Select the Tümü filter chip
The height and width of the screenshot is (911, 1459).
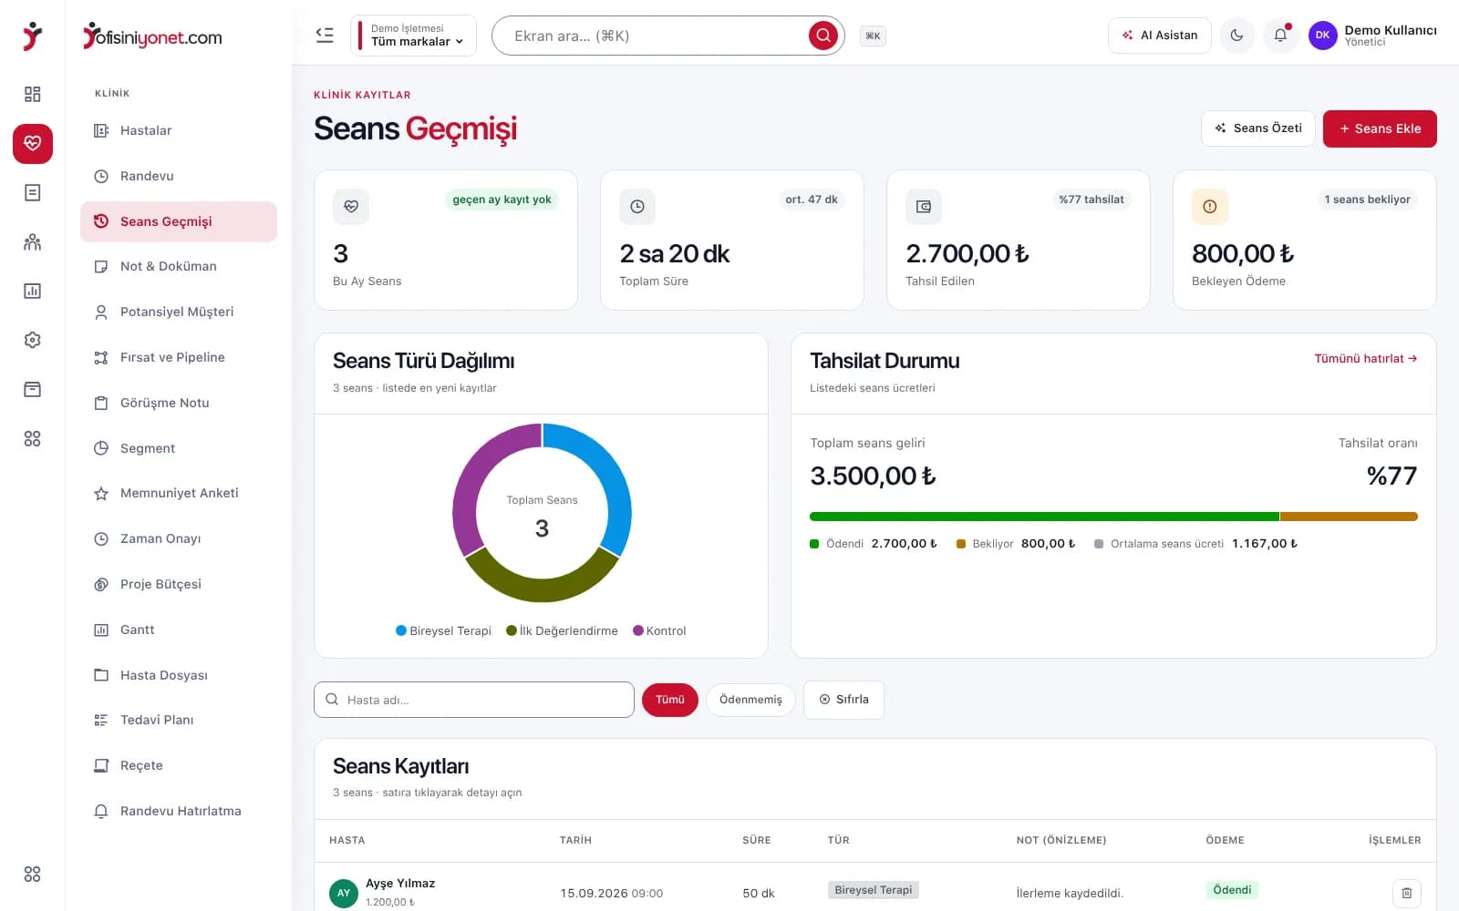pos(670,700)
